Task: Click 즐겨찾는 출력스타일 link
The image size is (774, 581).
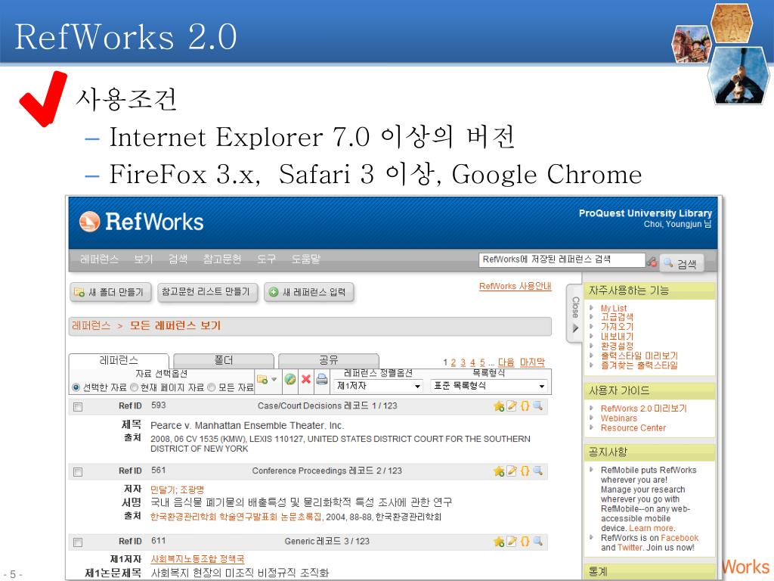Action: pos(639,365)
